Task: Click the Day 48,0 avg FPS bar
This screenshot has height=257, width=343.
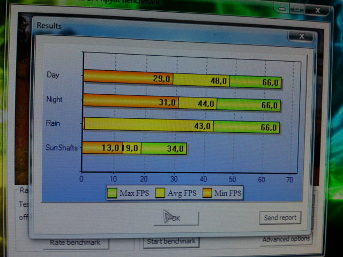Action: [202, 80]
